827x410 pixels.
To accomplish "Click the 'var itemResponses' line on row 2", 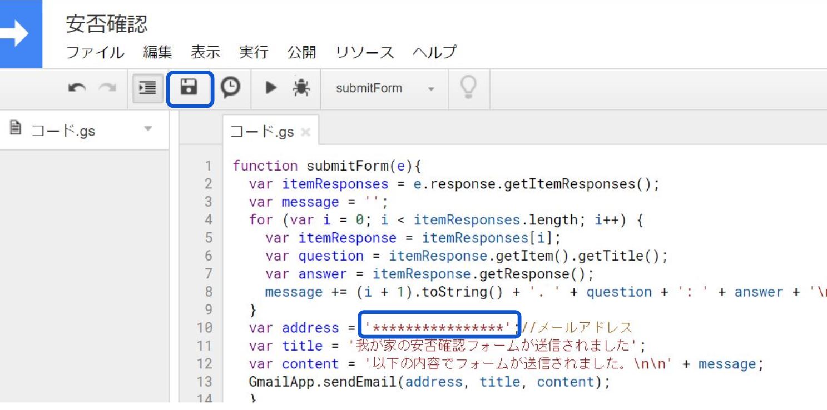I will 454,183.
